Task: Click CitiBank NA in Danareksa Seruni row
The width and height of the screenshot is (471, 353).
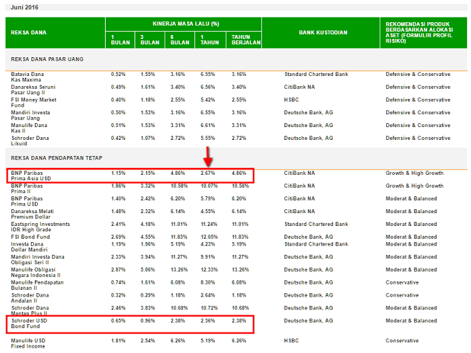Action: pos(299,87)
